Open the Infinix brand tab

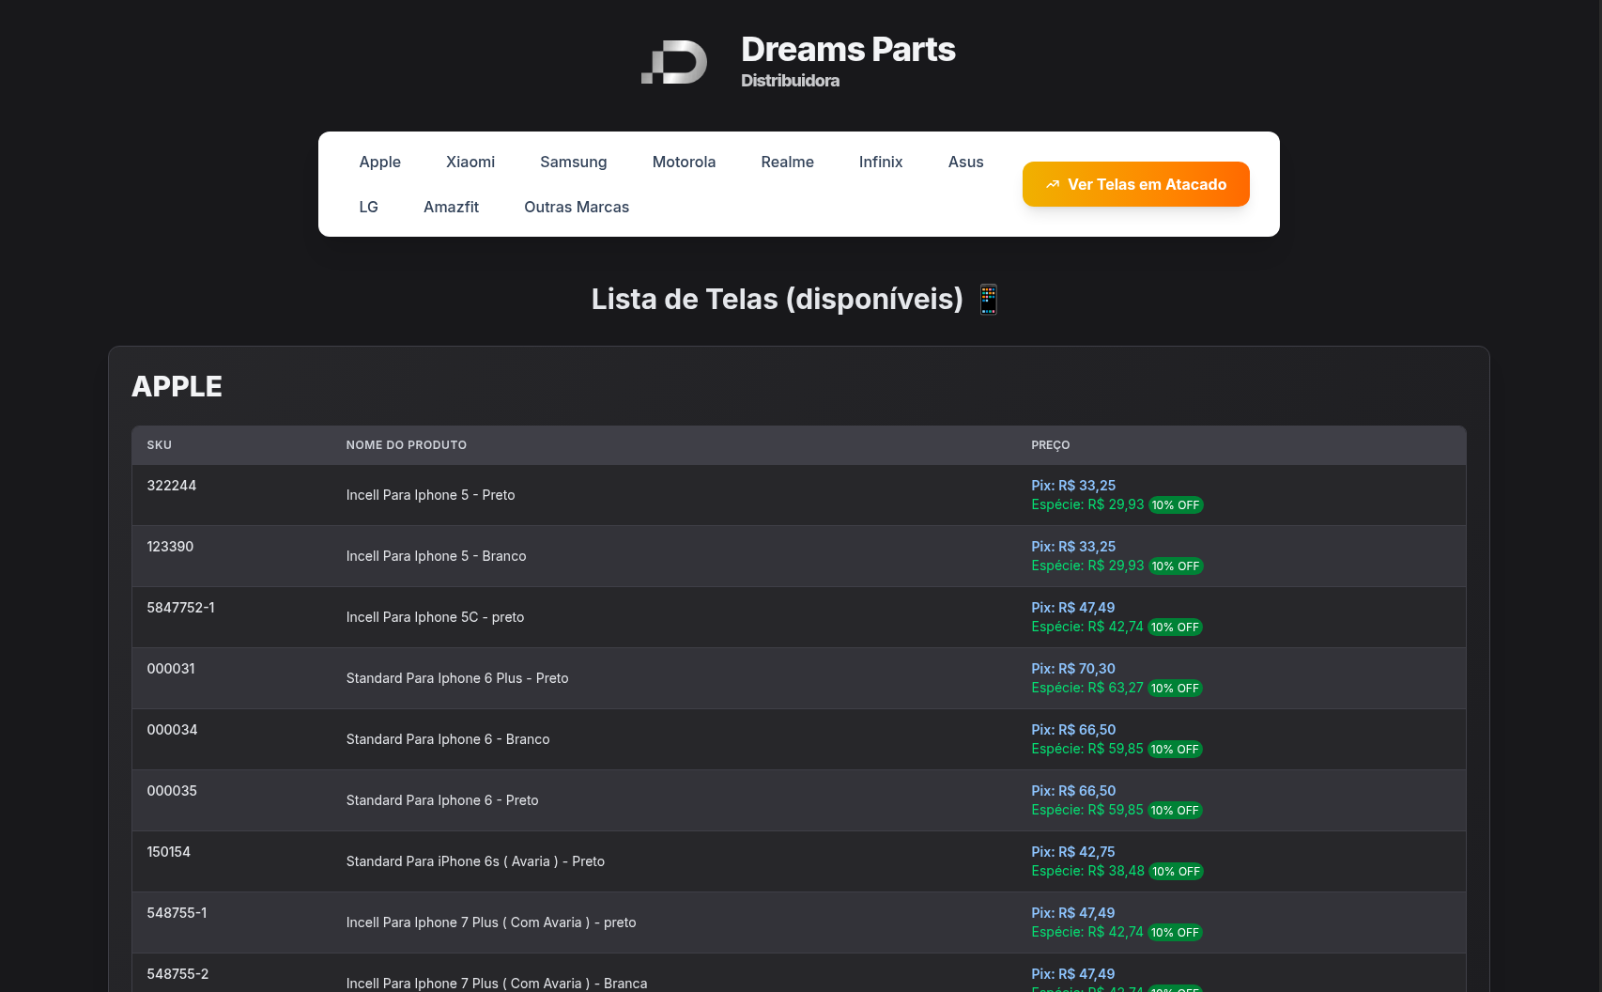pos(881,162)
